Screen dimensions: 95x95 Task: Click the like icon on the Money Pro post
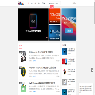(59, 76)
